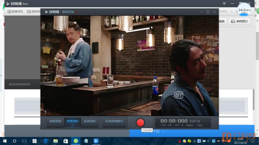
Task: Expand the title bar dropdown triangle menu
Action: 224,4
